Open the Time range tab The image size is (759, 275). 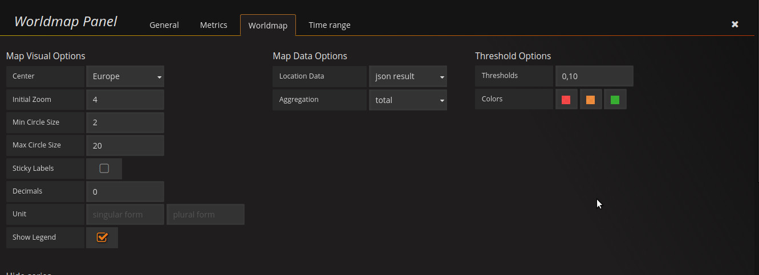[330, 25]
